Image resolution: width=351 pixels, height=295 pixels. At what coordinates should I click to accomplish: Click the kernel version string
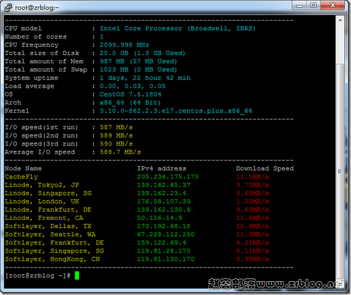coord(176,111)
